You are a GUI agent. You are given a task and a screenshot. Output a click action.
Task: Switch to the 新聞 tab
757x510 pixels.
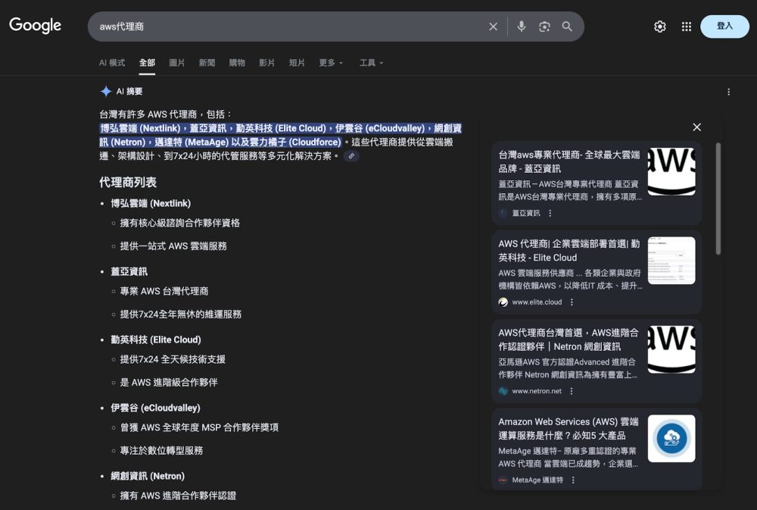[207, 63]
